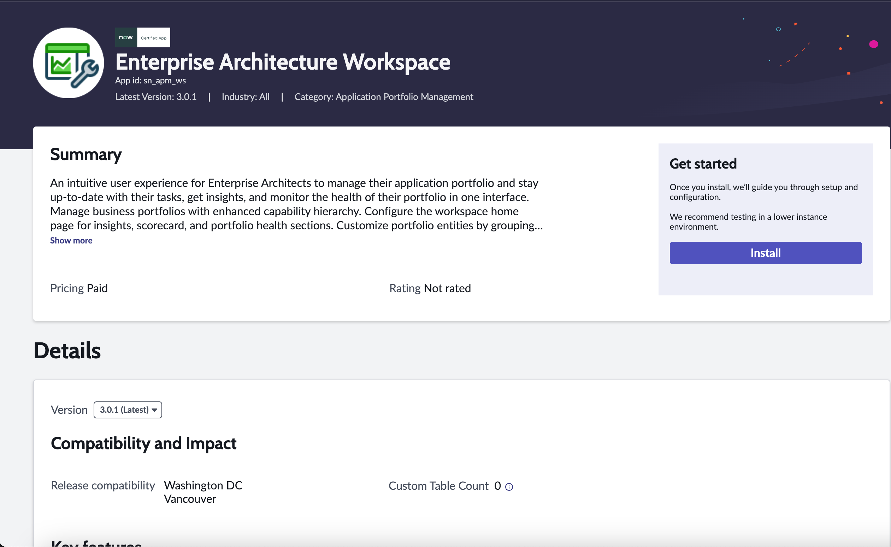Click the App id sn_apm_ws text
The height and width of the screenshot is (547, 891).
[x=151, y=80]
